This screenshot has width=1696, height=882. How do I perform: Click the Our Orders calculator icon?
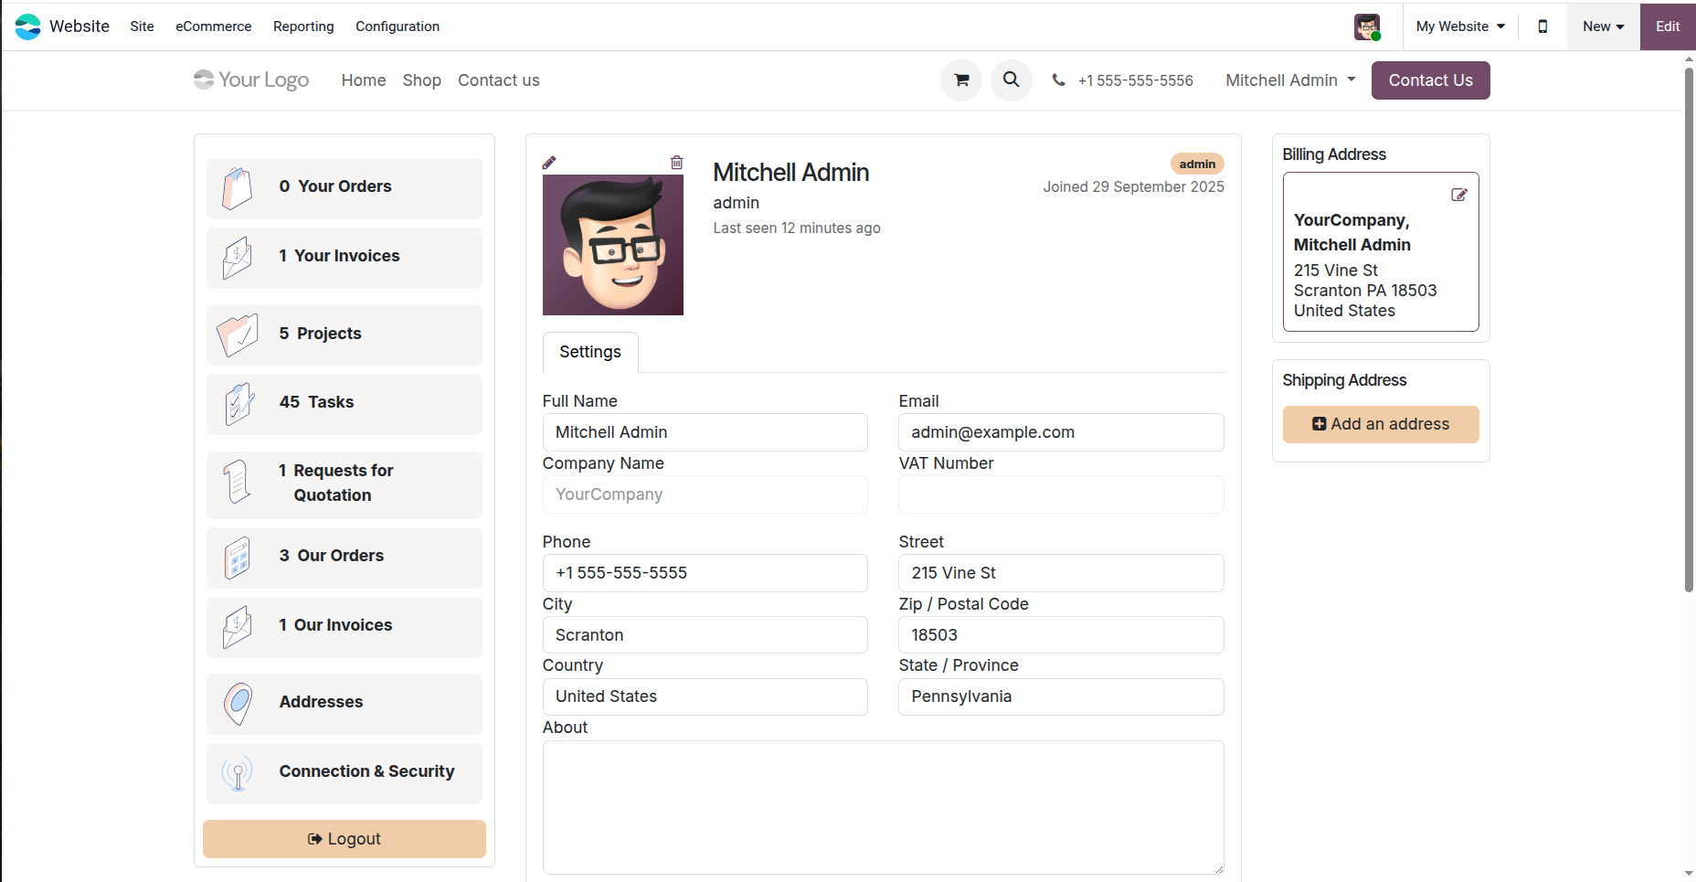coord(238,558)
